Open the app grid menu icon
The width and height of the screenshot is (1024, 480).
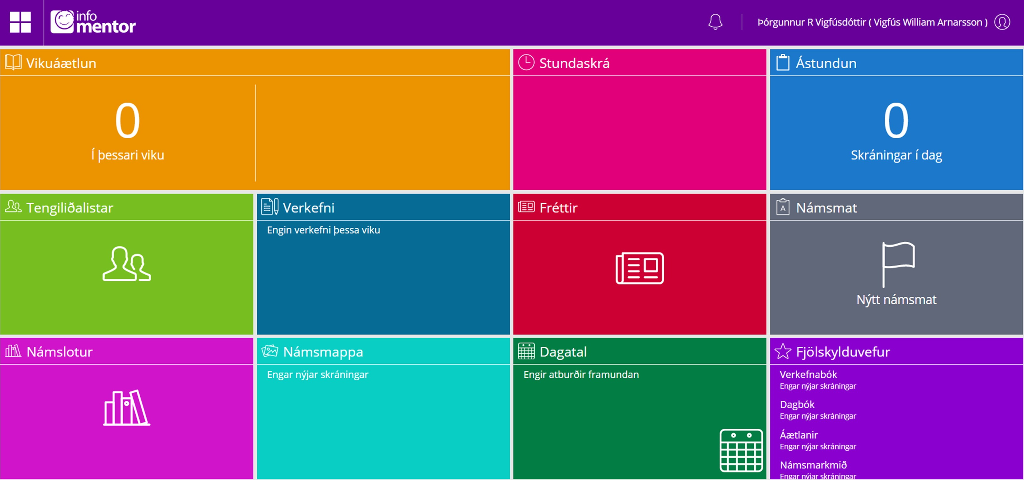20,22
